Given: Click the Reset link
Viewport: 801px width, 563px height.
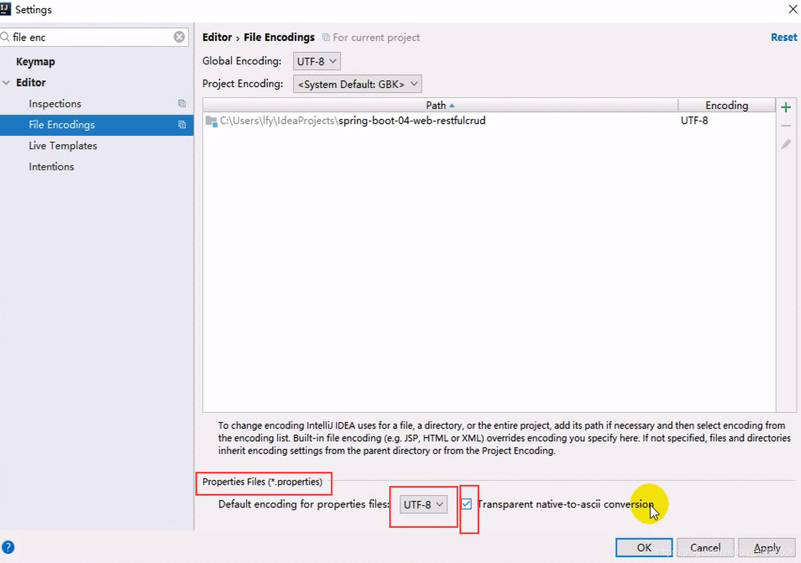Looking at the screenshot, I should [784, 37].
